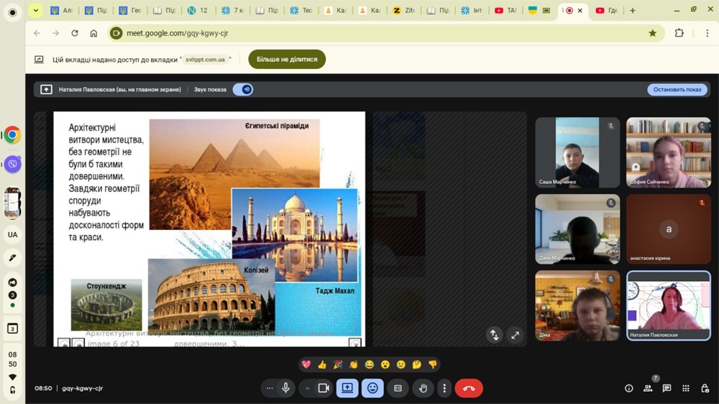Expand the camera settings arrow
This screenshot has width=719, height=404.
click(308, 388)
